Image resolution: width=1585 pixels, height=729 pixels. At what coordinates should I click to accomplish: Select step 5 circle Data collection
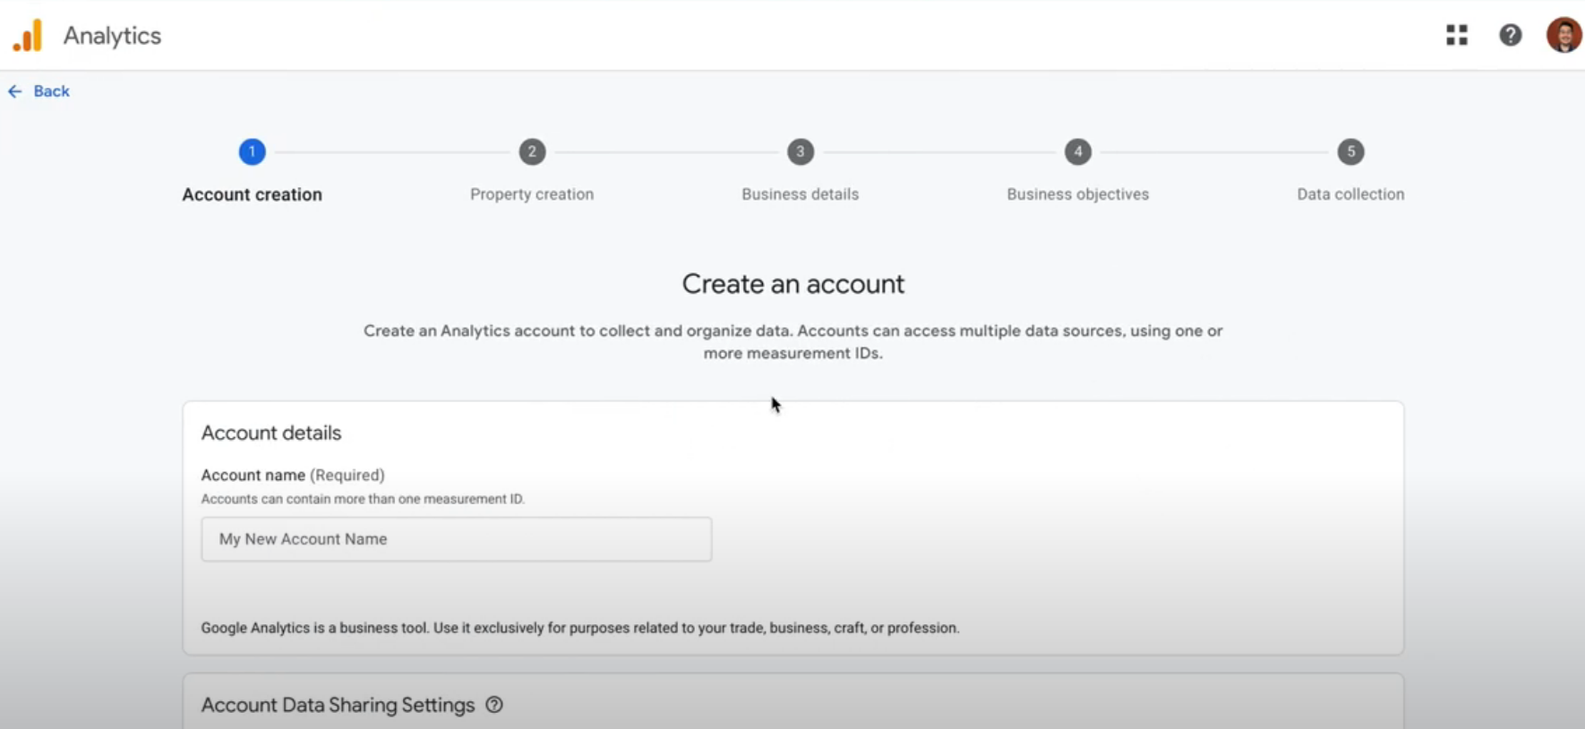(x=1351, y=151)
